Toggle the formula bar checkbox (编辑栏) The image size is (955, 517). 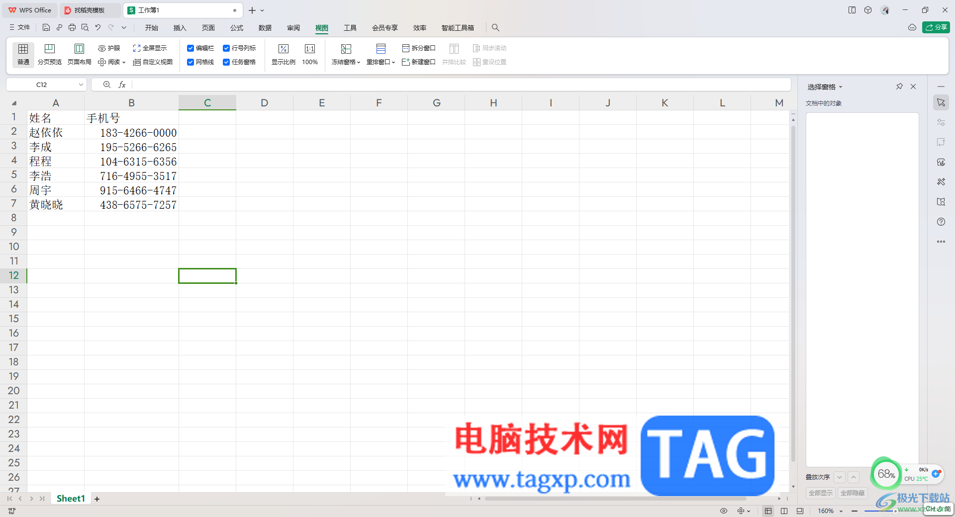[191, 48]
